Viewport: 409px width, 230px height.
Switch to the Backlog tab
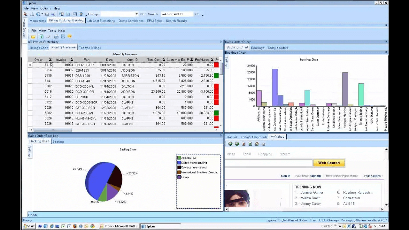58,142
